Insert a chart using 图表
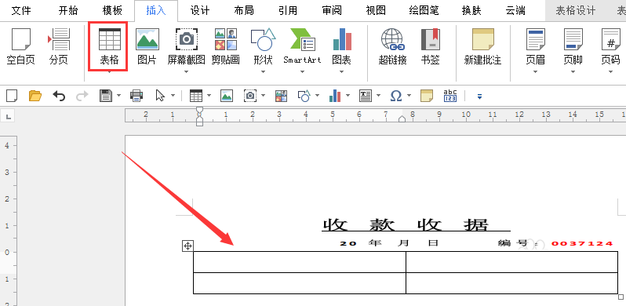The image size is (626, 306). click(x=341, y=46)
